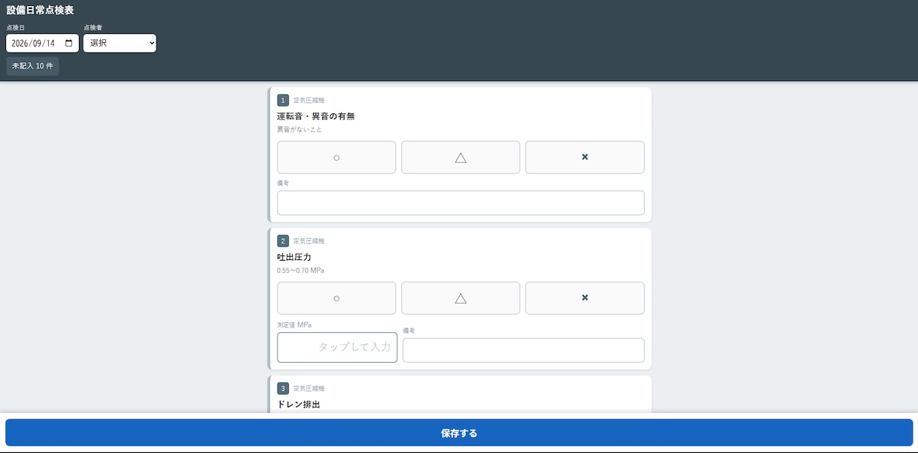Click the 備考 field for 吐出圧力
This screenshot has width=918, height=453.
click(x=524, y=350)
